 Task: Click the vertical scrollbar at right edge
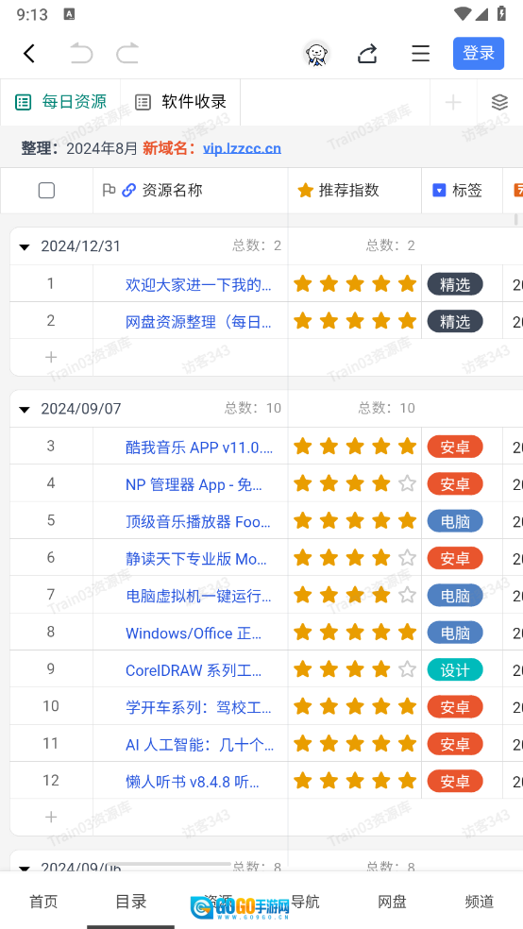515,220
